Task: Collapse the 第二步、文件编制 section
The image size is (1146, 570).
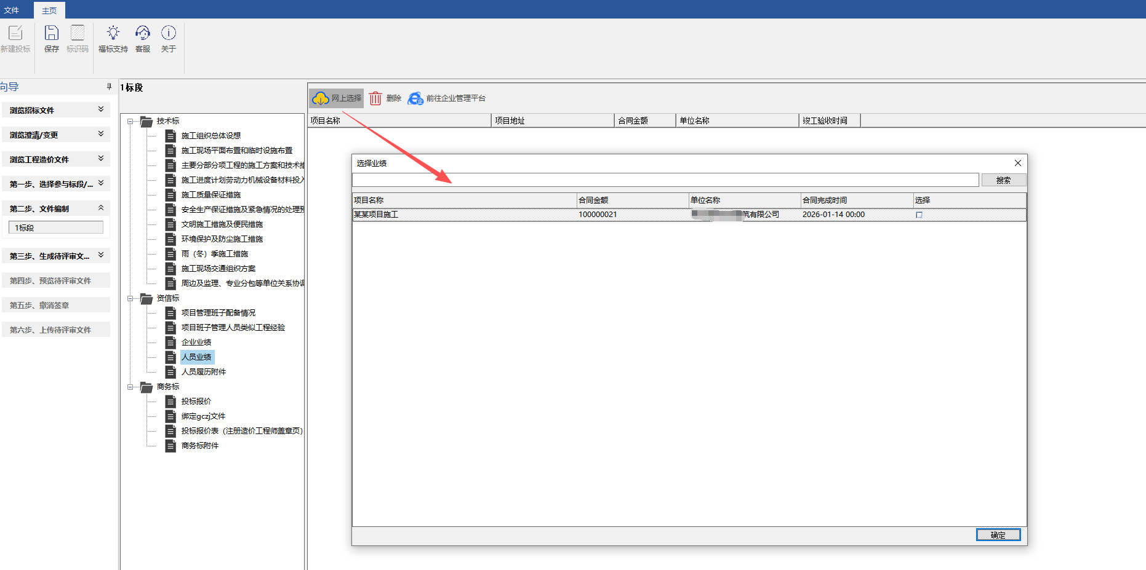Action: coord(101,208)
